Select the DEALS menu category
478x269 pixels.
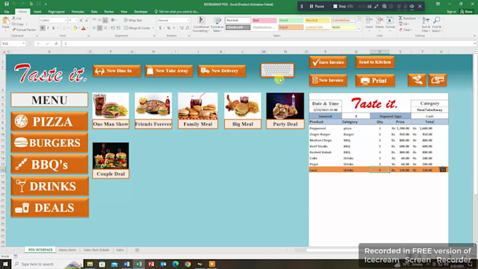click(x=50, y=207)
